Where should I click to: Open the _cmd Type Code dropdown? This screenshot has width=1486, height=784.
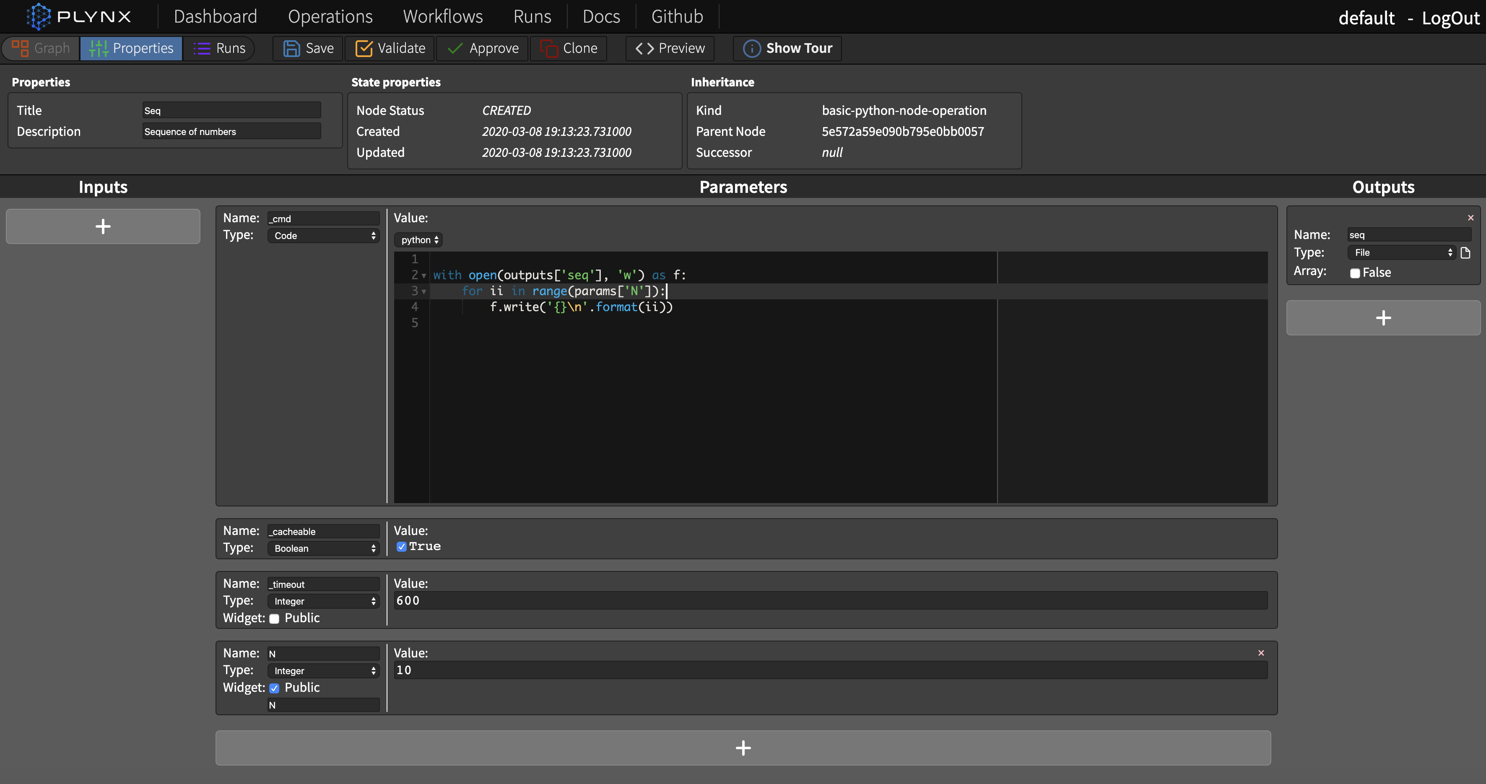click(324, 235)
